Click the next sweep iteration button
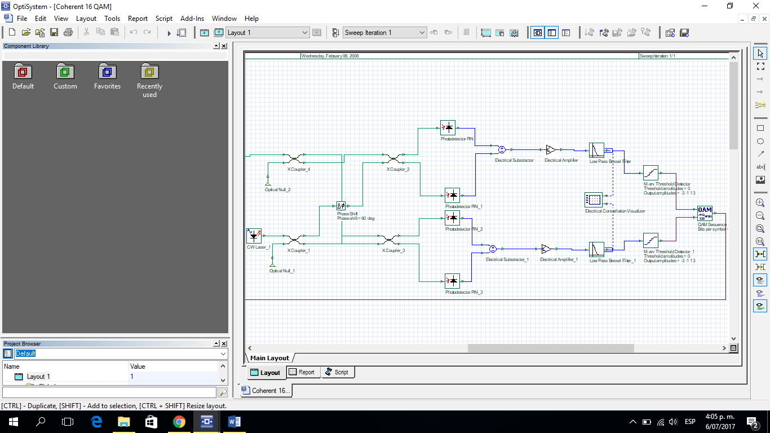 (x=448, y=32)
